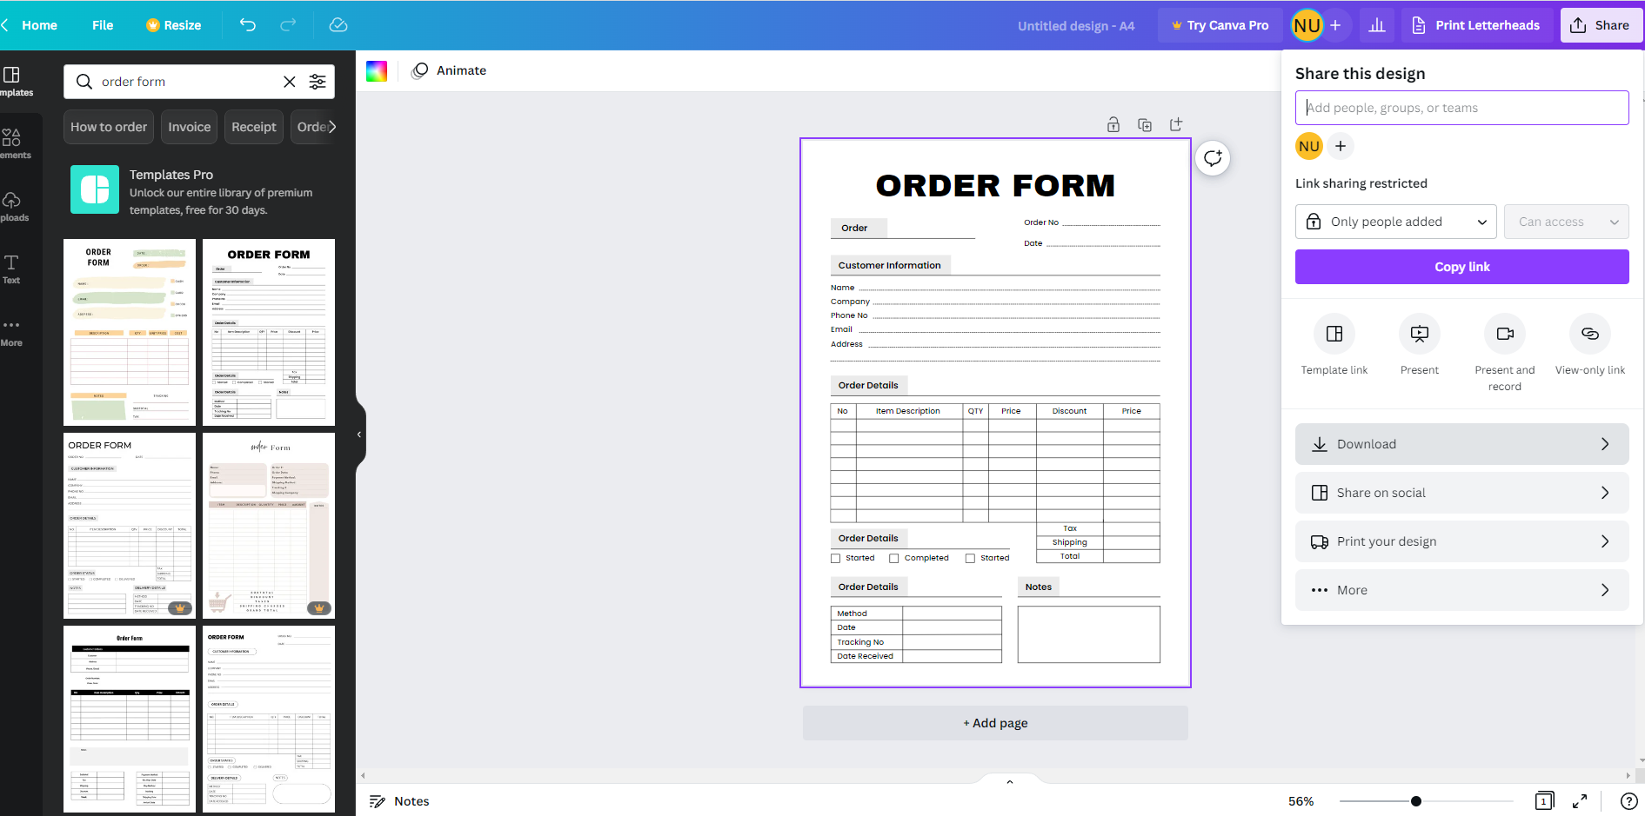
Task: Expand the More sharing options
Action: pyautogui.click(x=1461, y=589)
